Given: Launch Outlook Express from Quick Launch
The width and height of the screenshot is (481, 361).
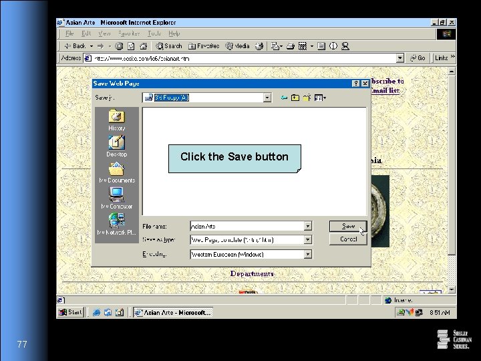Looking at the screenshot, I should click(x=108, y=312).
